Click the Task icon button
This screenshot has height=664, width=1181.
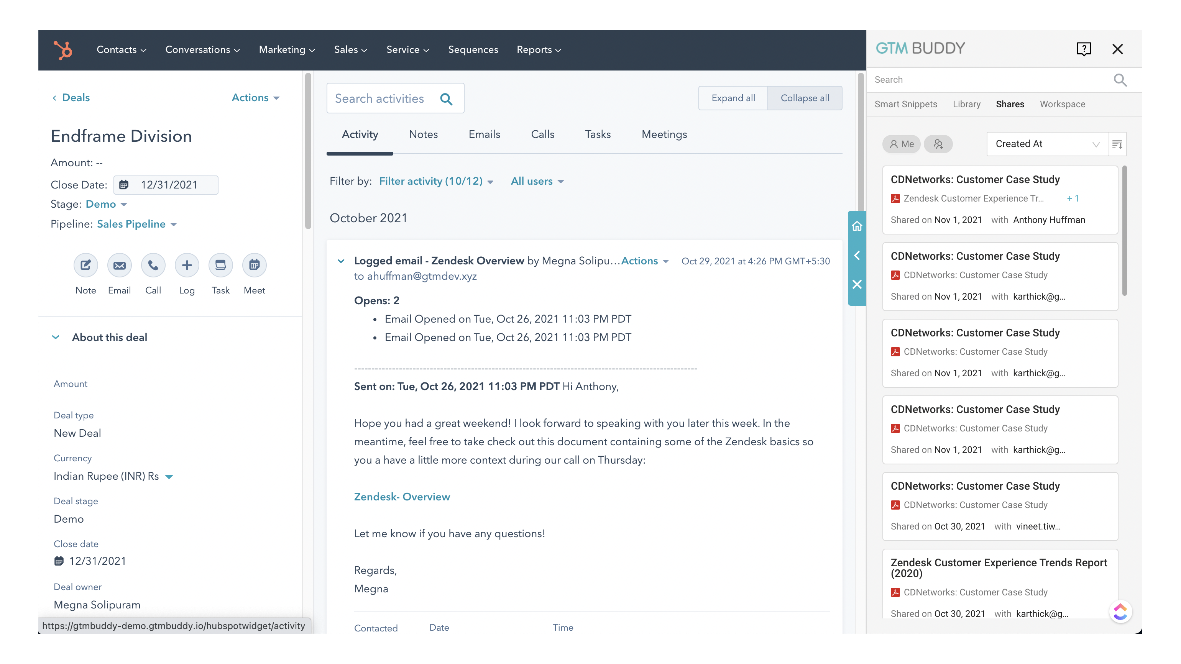point(220,265)
